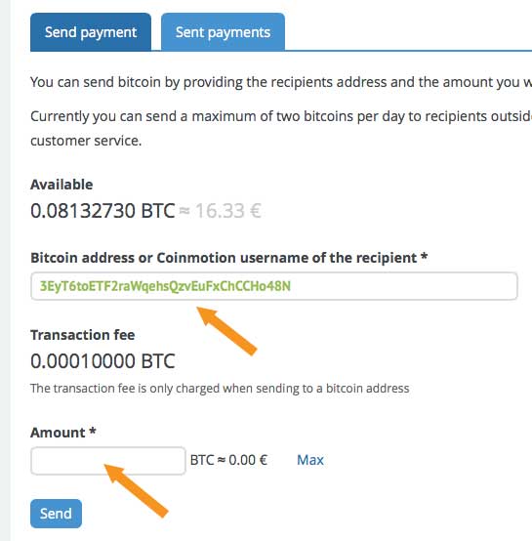The image size is (532, 541).
Task: Click the greyed 16.33 € equivalent value
Action: pos(228,211)
